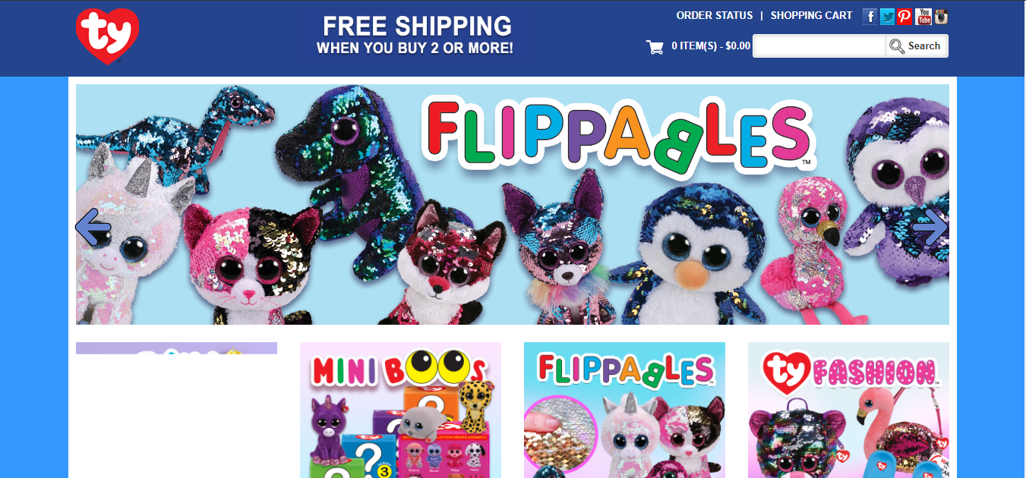Open the partially loaded first category tile
Screen dimensions: 1026x478
point(176,348)
